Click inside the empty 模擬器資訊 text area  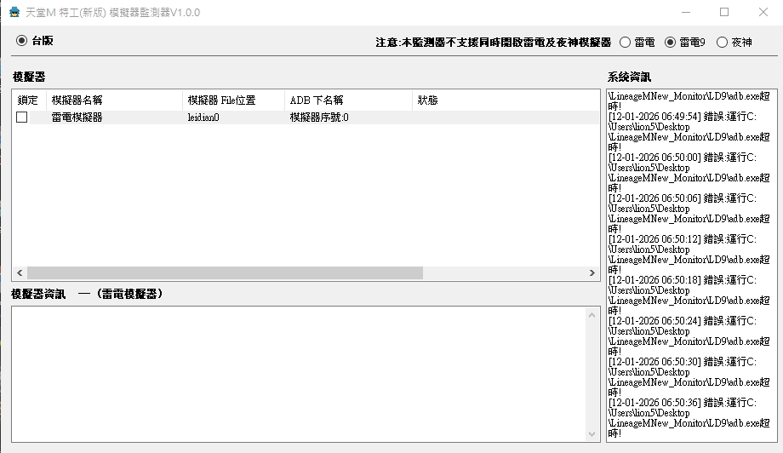click(298, 375)
